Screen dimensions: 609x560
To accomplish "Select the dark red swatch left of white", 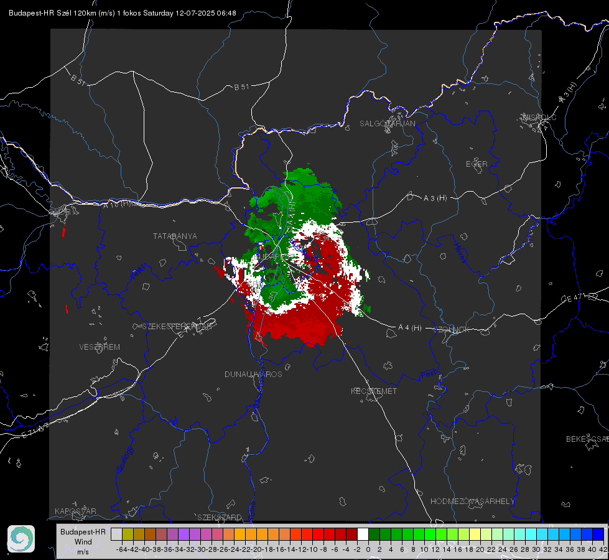I will [351, 534].
